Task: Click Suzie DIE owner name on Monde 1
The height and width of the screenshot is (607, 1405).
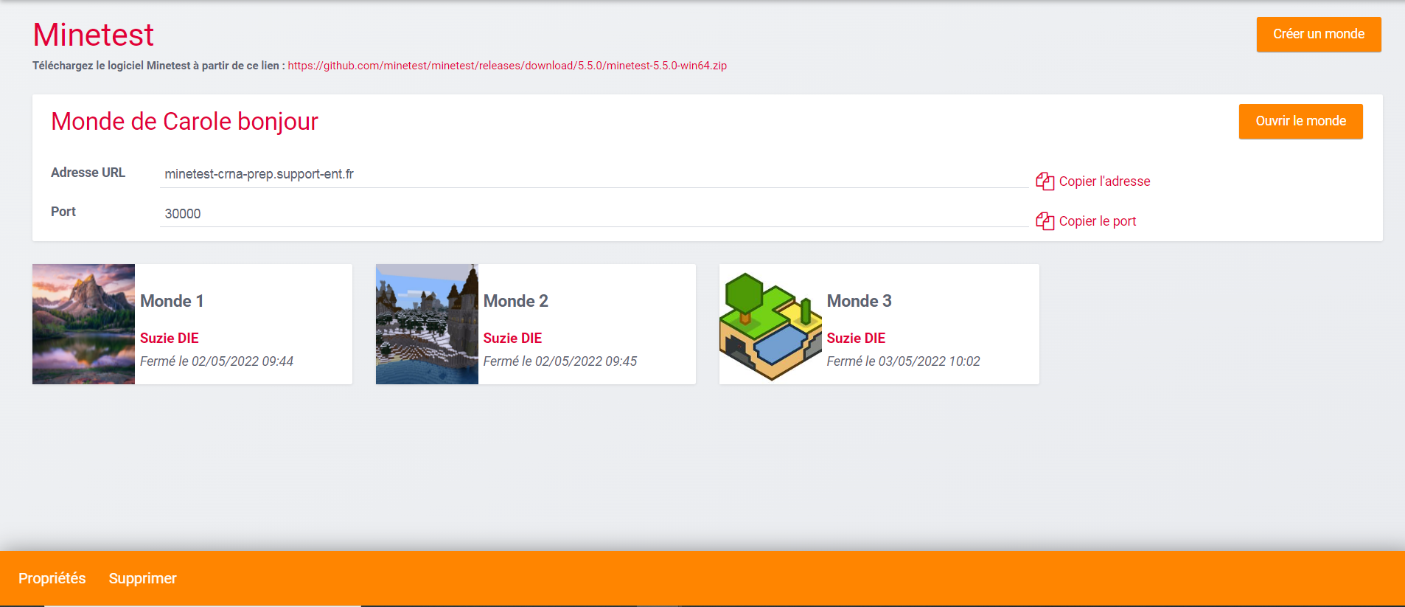Action: pyautogui.click(x=170, y=338)
